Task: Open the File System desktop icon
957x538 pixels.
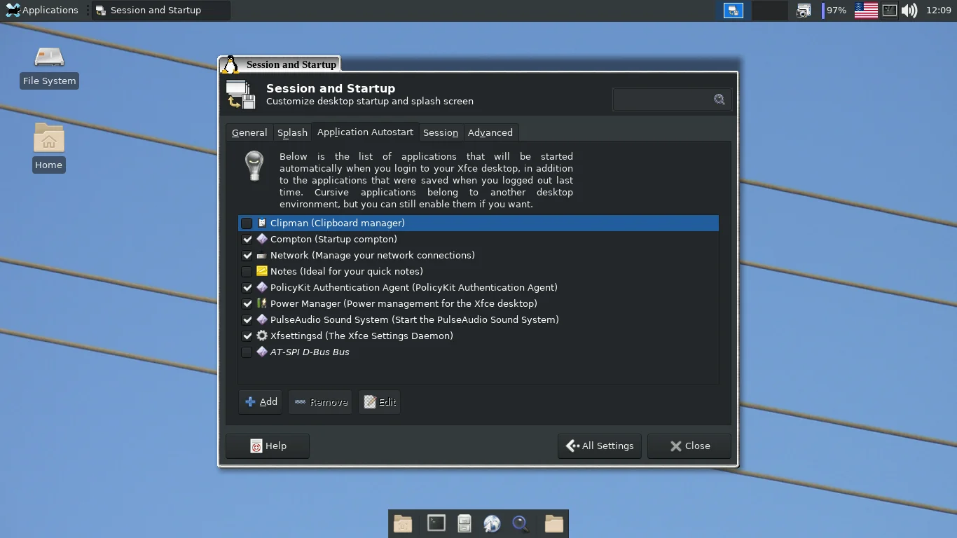Action: click(49, 67)
